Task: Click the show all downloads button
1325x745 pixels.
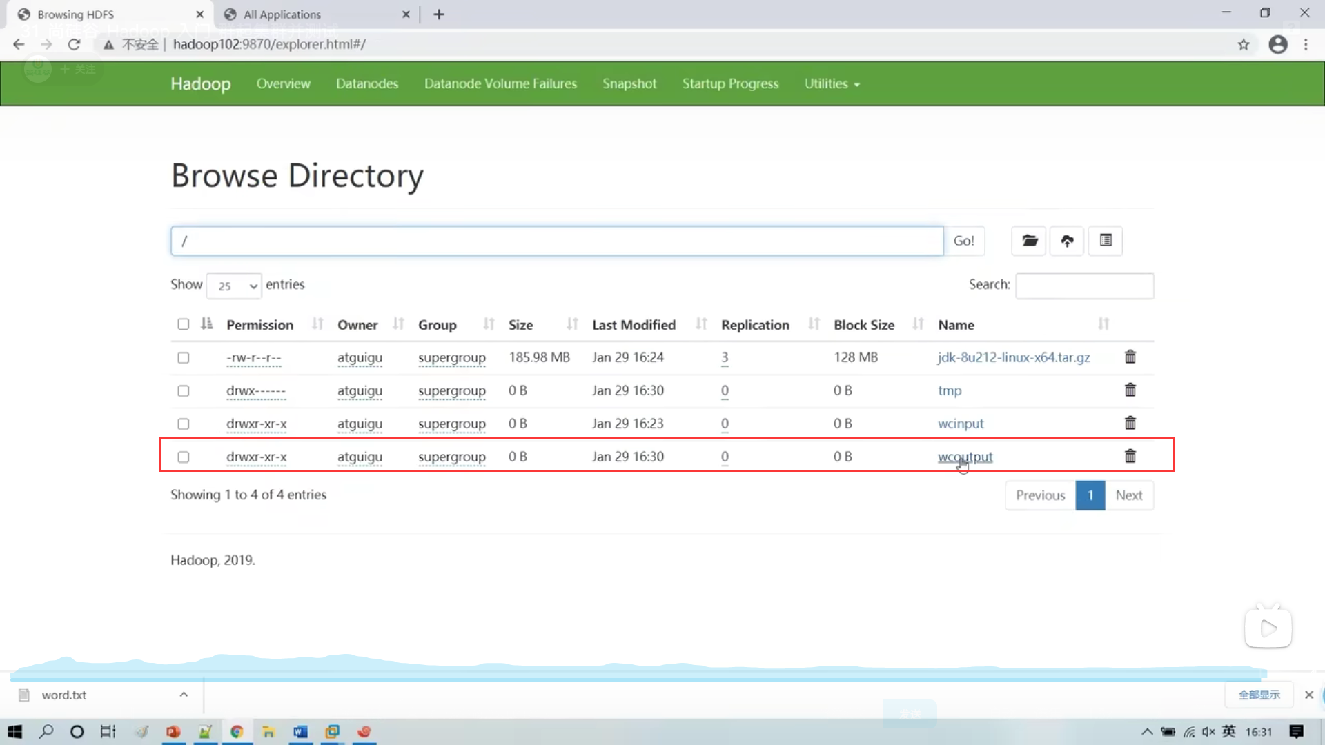Action: [1259, 695]
